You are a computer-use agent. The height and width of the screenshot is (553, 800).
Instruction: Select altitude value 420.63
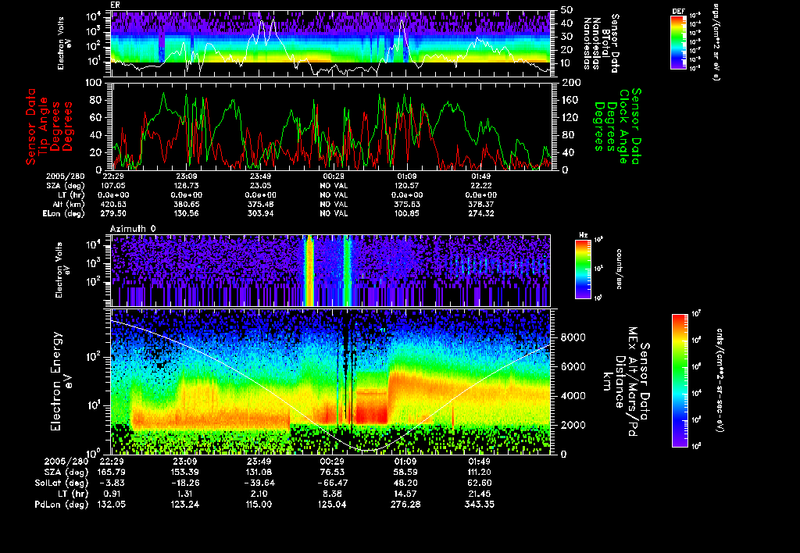pos(113,205)
